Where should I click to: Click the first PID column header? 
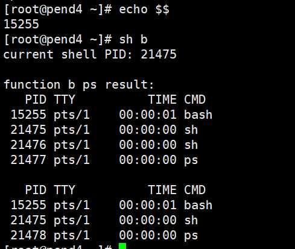(36, 99)
